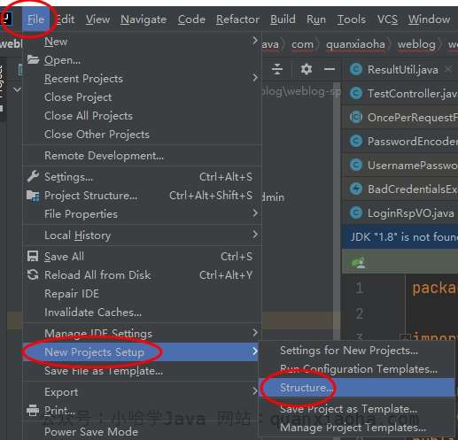This screenshot has width=458, height=440.
Task: Choose Close Other Projects
Action: point(142,135)
